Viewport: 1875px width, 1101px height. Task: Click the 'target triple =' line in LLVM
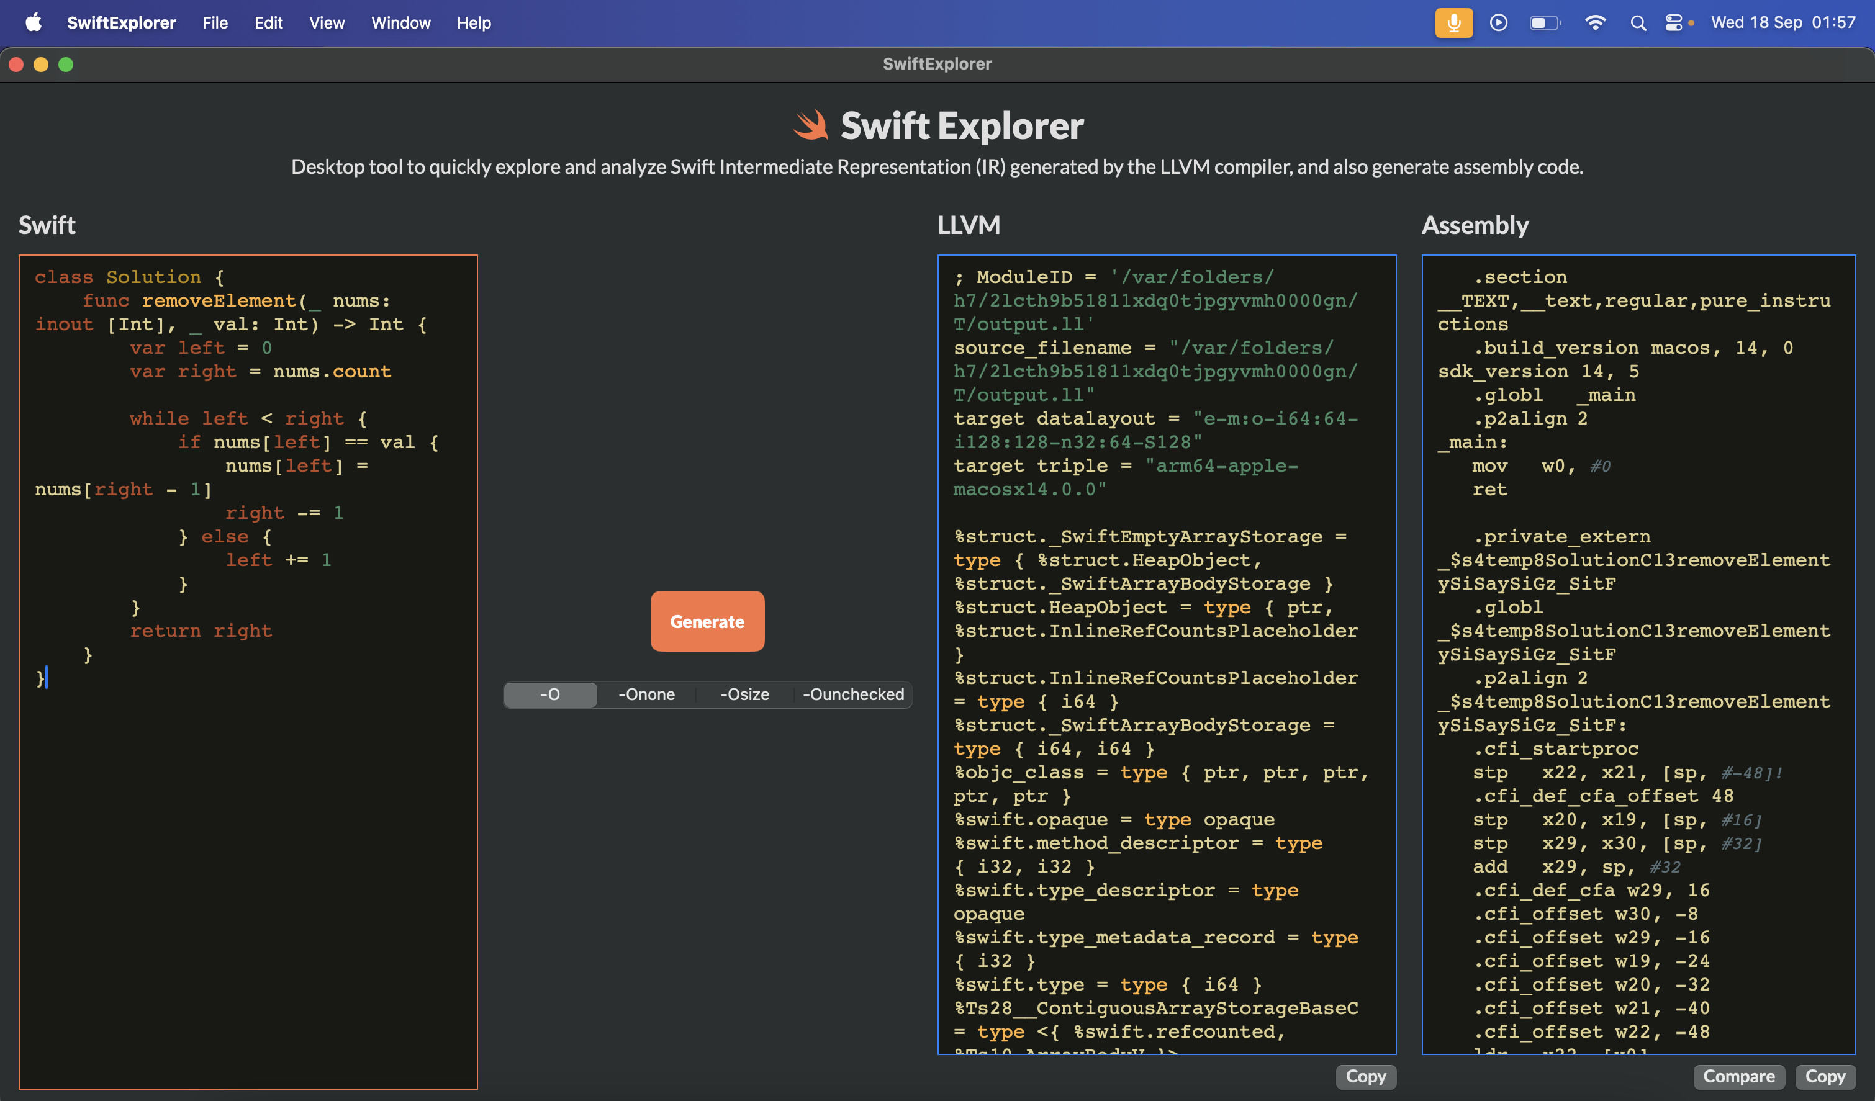pos(1126,465)
